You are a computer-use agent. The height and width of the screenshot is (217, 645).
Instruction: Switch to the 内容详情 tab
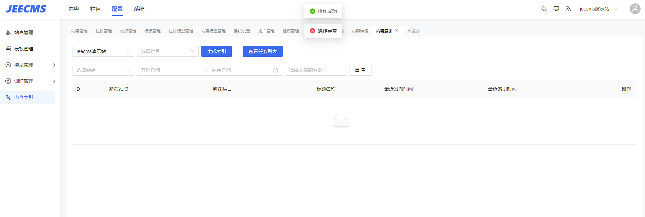pyautogui.click(x=360, y=31)
